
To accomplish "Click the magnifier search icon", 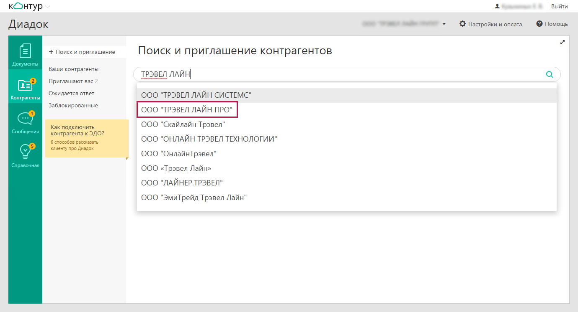I will pyautogui.click(x=550, y=74).
